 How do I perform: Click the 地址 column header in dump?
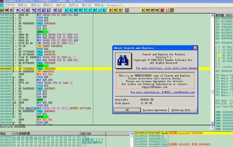click(6, 134)
